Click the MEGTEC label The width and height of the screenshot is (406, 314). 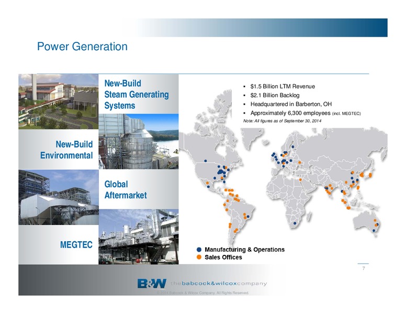76,244
